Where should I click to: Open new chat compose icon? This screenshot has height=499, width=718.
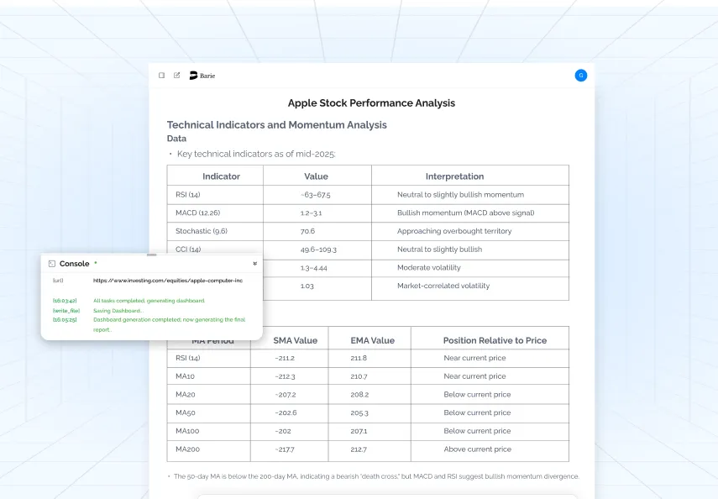176,75
